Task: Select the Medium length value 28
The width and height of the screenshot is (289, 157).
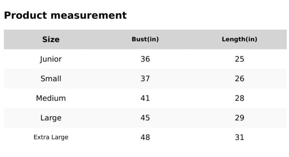Action: (239, 98)
